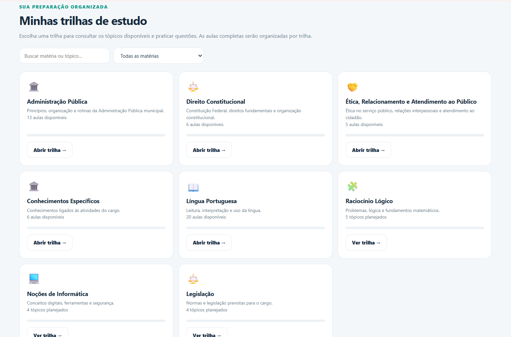Click the Minhas trilhas de estudo heading
511x337 pixels.
click(x=83, y=21)
